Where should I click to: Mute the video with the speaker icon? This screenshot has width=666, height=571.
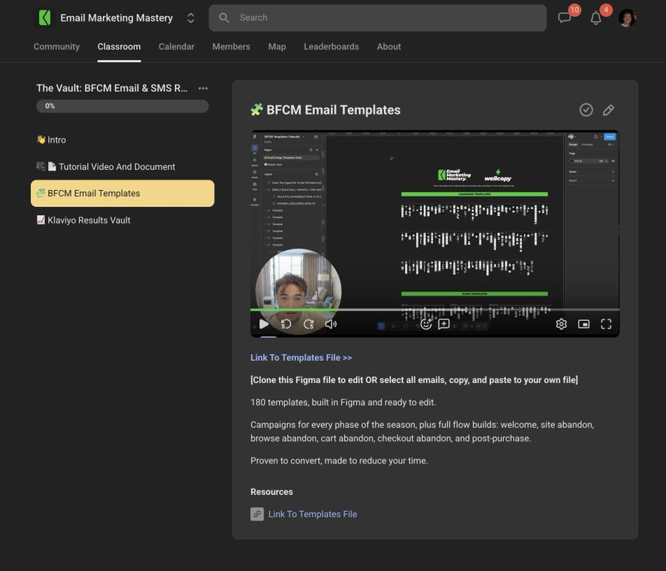[x=331, y=325]
